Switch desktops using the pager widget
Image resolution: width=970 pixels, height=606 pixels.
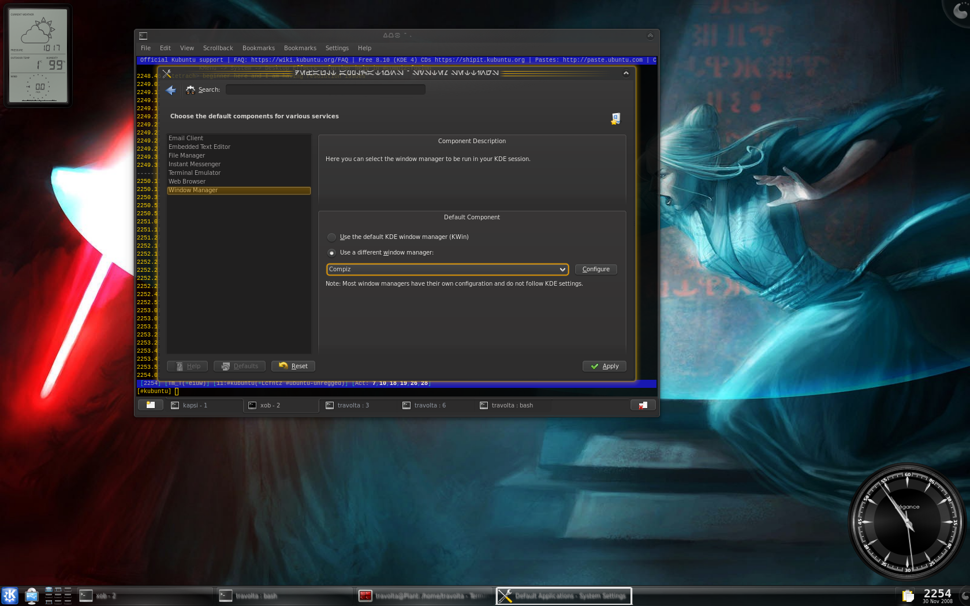click(x=58, y=596)
